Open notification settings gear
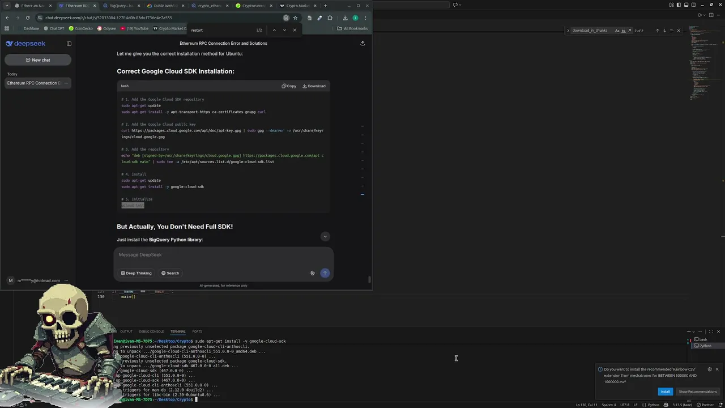 point(710,369)
